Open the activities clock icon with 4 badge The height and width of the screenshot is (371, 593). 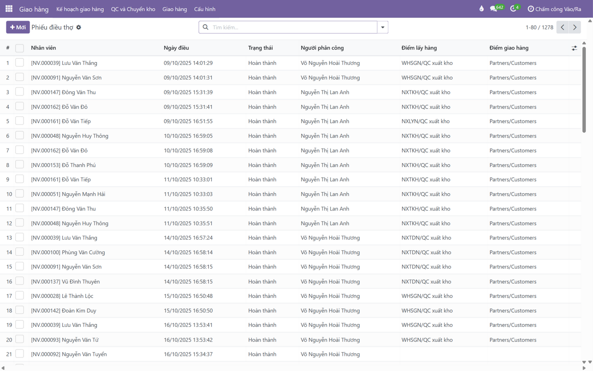pyautogui.click(x=515, y=8)
